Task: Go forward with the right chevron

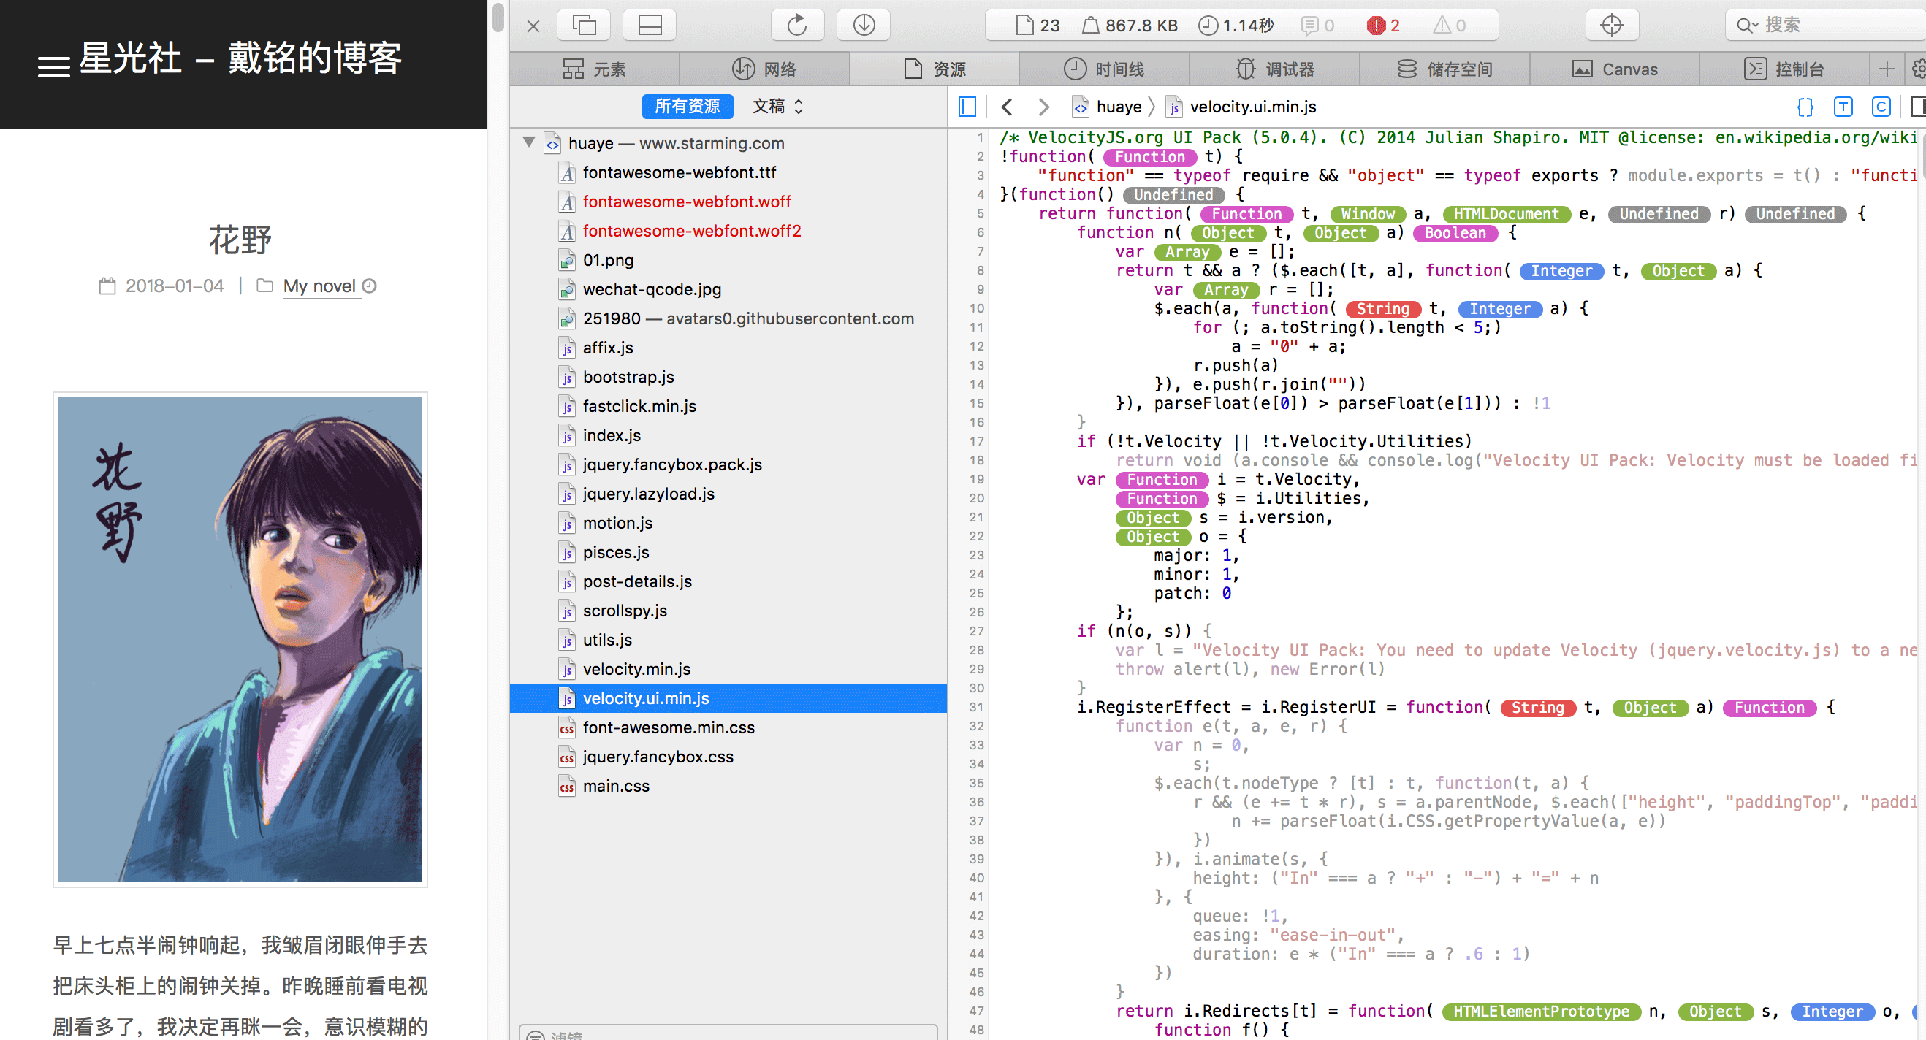Action: coord(1044,107)
